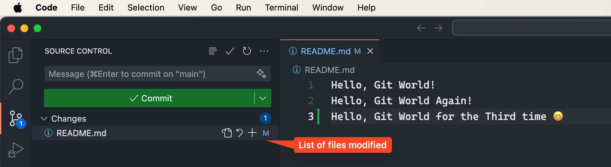The height and width of the screenshot is (167, 611).
Task: Click the commit checkmark icon in header
Action: point(230,51)
